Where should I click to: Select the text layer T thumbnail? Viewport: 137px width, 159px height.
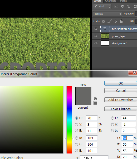point(105,29)
